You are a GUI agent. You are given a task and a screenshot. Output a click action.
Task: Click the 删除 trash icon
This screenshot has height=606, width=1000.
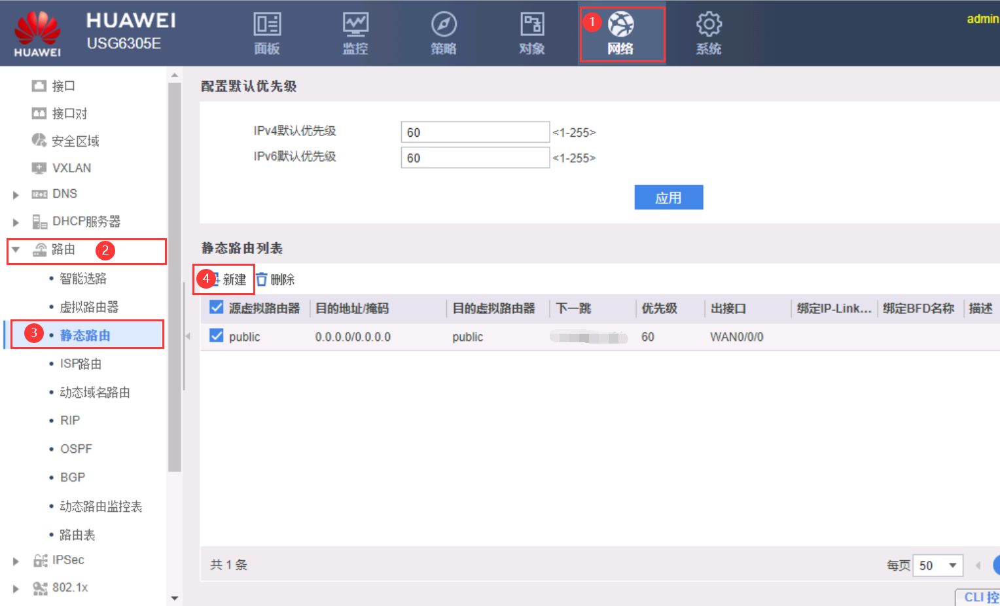(x=262, y=279)
